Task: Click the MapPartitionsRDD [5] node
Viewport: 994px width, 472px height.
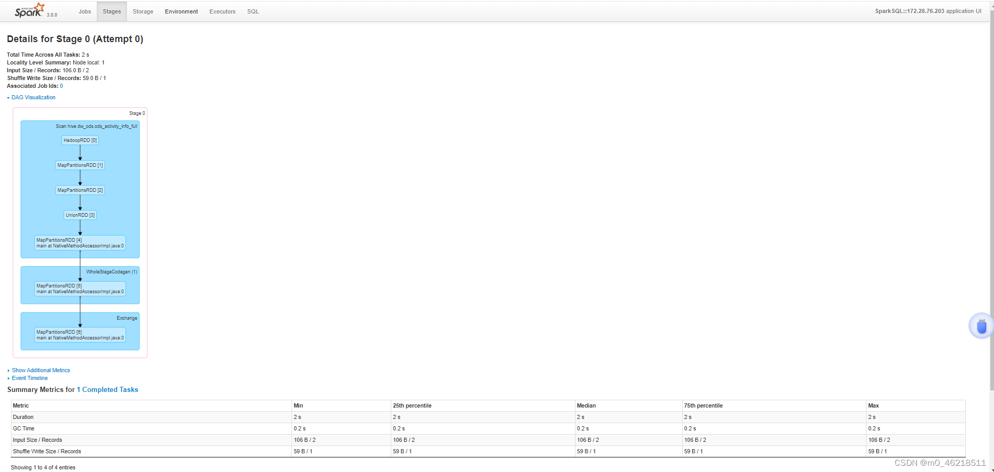Action: point(80,289)
